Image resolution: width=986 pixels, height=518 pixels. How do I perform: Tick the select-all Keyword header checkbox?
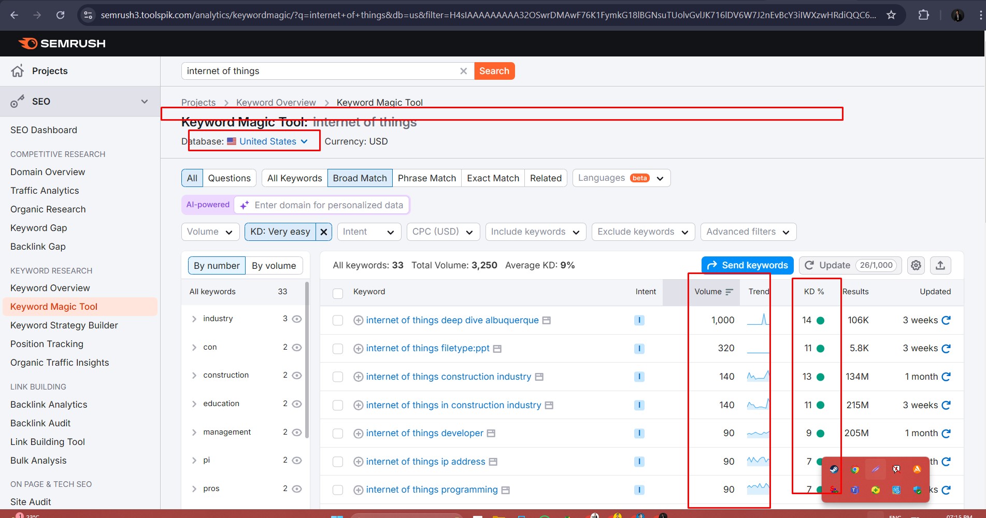[x=338, y=294]
